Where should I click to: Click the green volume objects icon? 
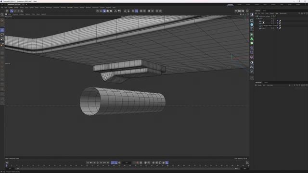(x=252, y=39)
